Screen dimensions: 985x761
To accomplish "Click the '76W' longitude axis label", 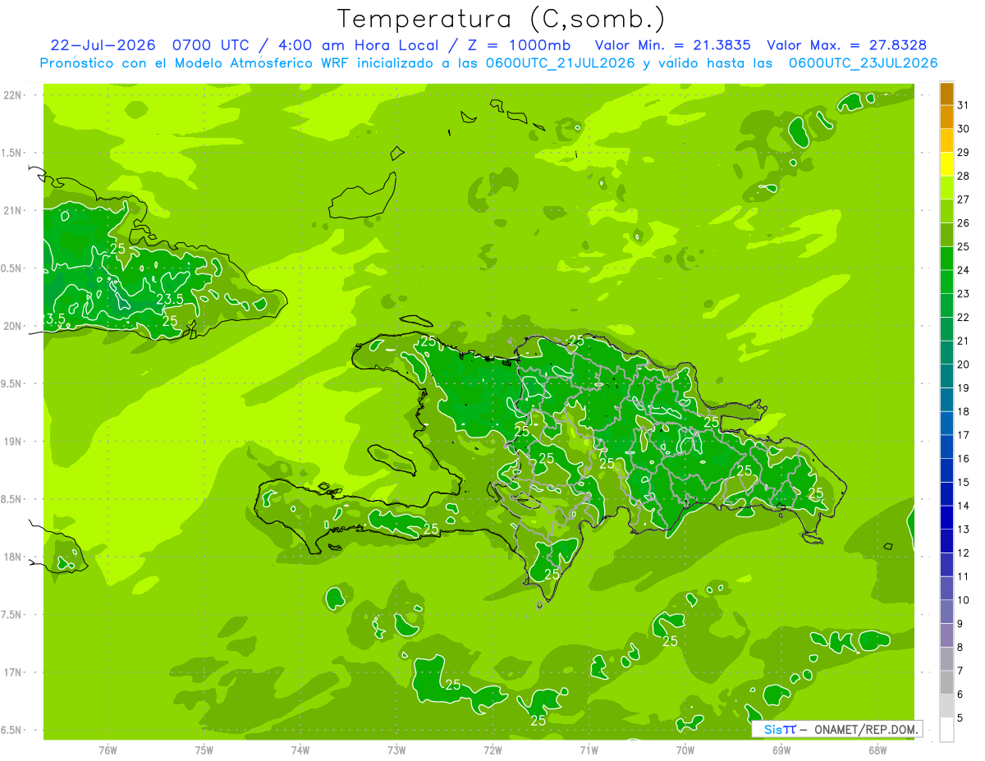I will pyautogui.click(x=108, y=750).
